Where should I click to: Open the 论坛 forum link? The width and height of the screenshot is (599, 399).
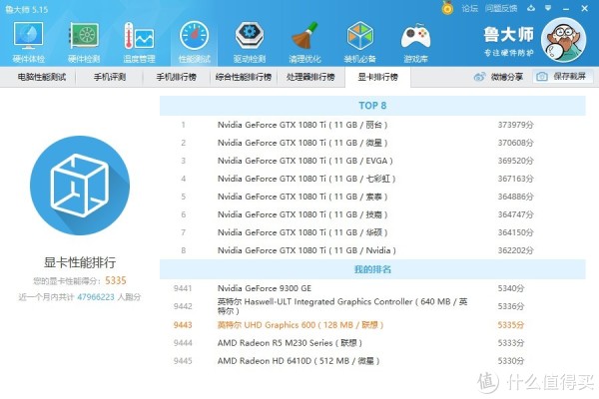(469, 8)
